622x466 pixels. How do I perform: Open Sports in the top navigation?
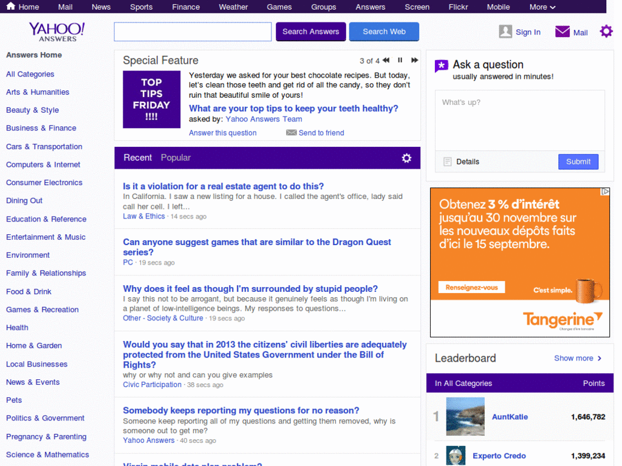coord(141,7)
